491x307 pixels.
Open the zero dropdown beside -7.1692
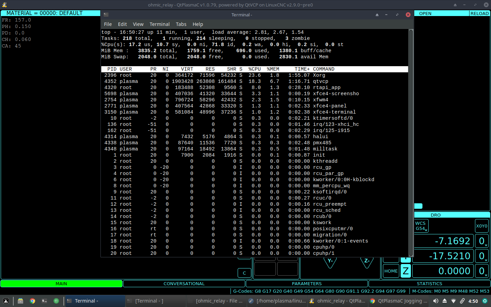482,241
